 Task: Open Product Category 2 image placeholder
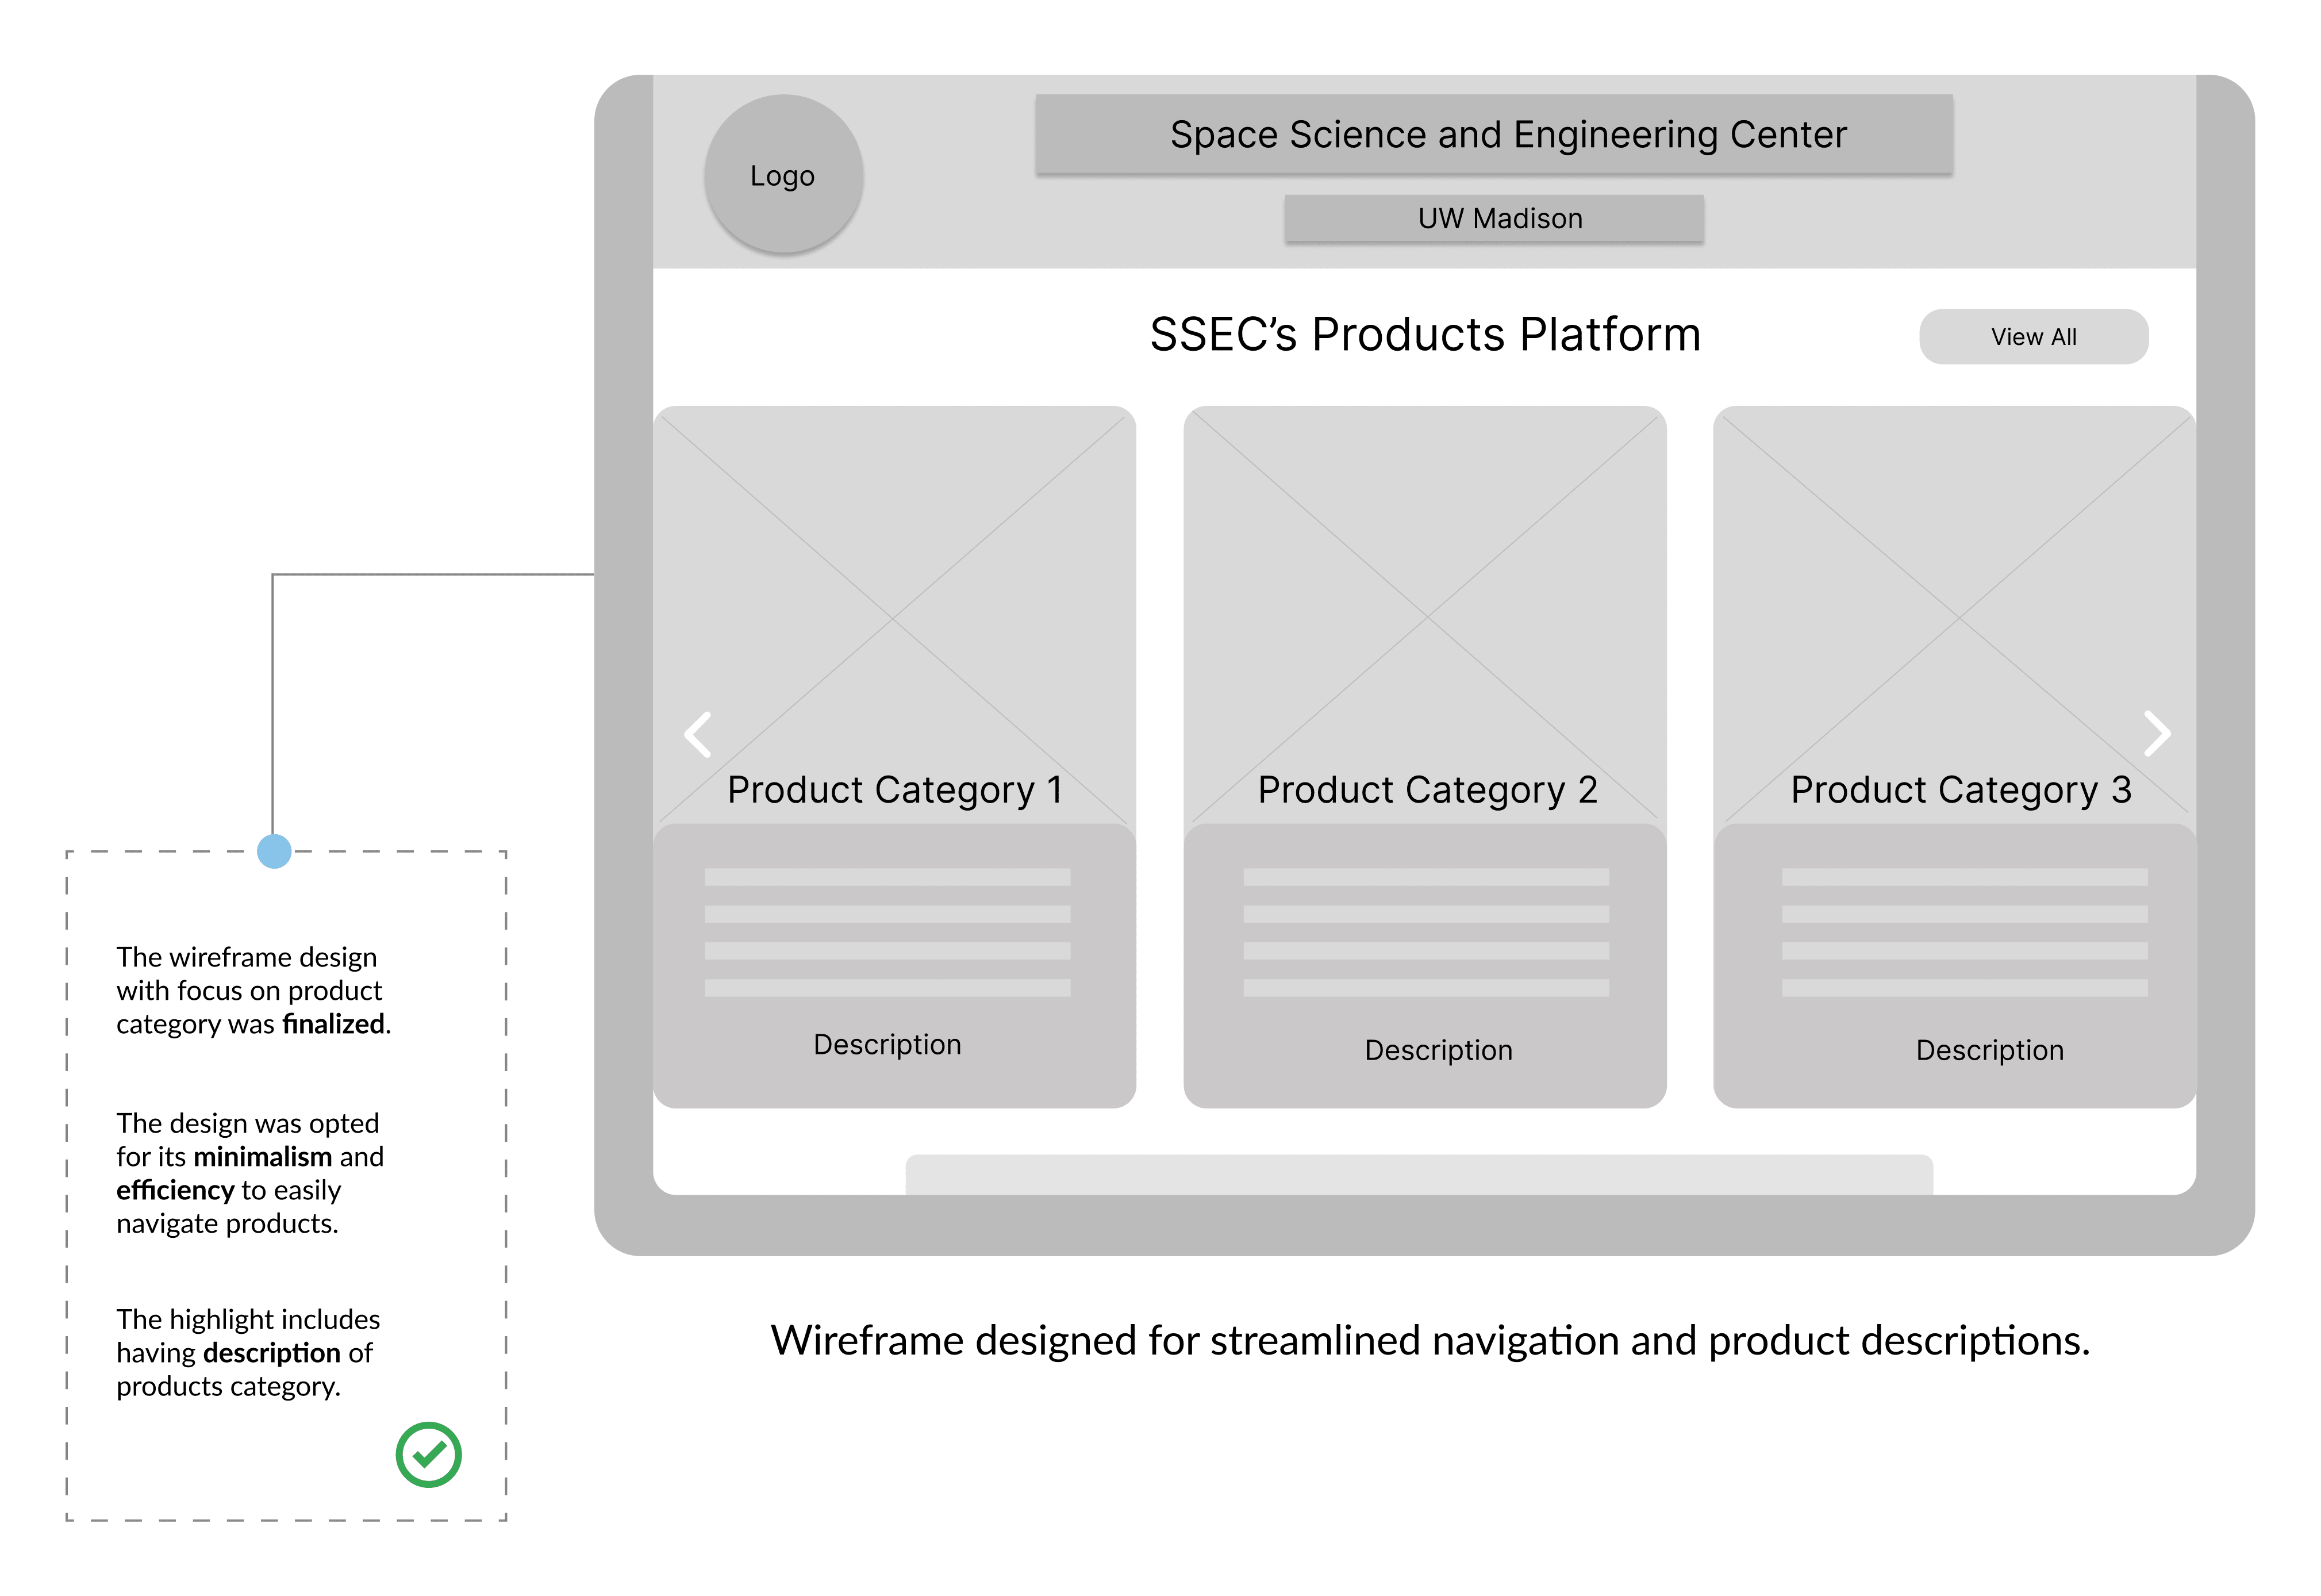[1424, 615]
